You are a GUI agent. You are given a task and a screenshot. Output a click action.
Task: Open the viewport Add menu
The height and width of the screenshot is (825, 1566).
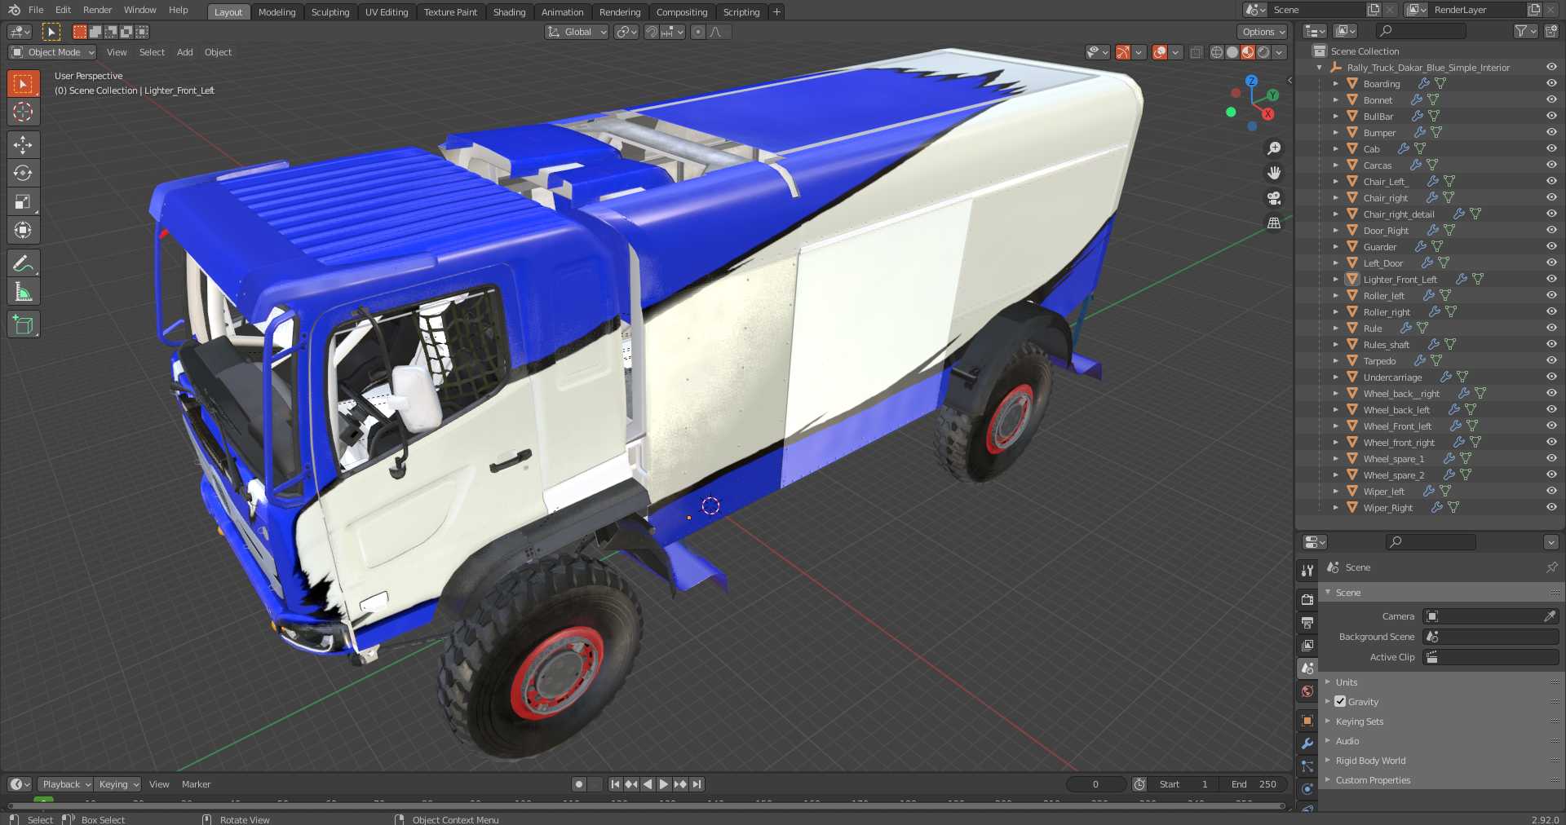click(185, 52)
